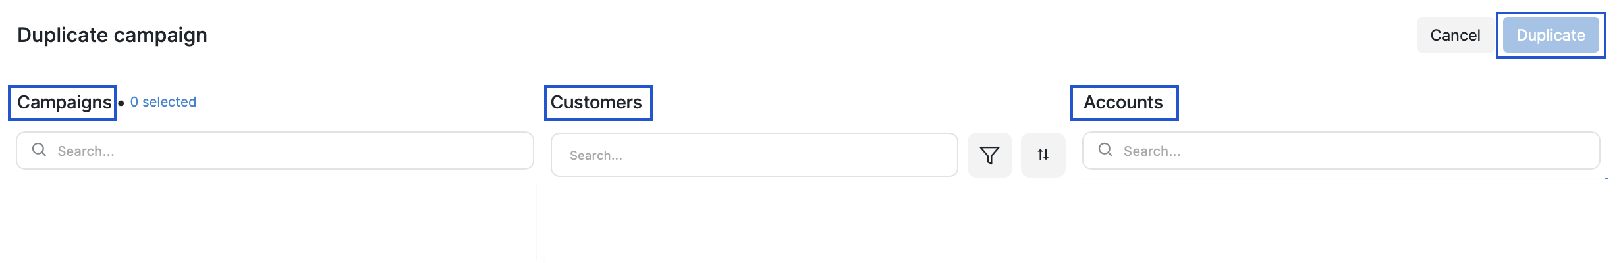1619x263 pixels.
Task: Select the Campaigns column heading
Action: click(64, 103)
